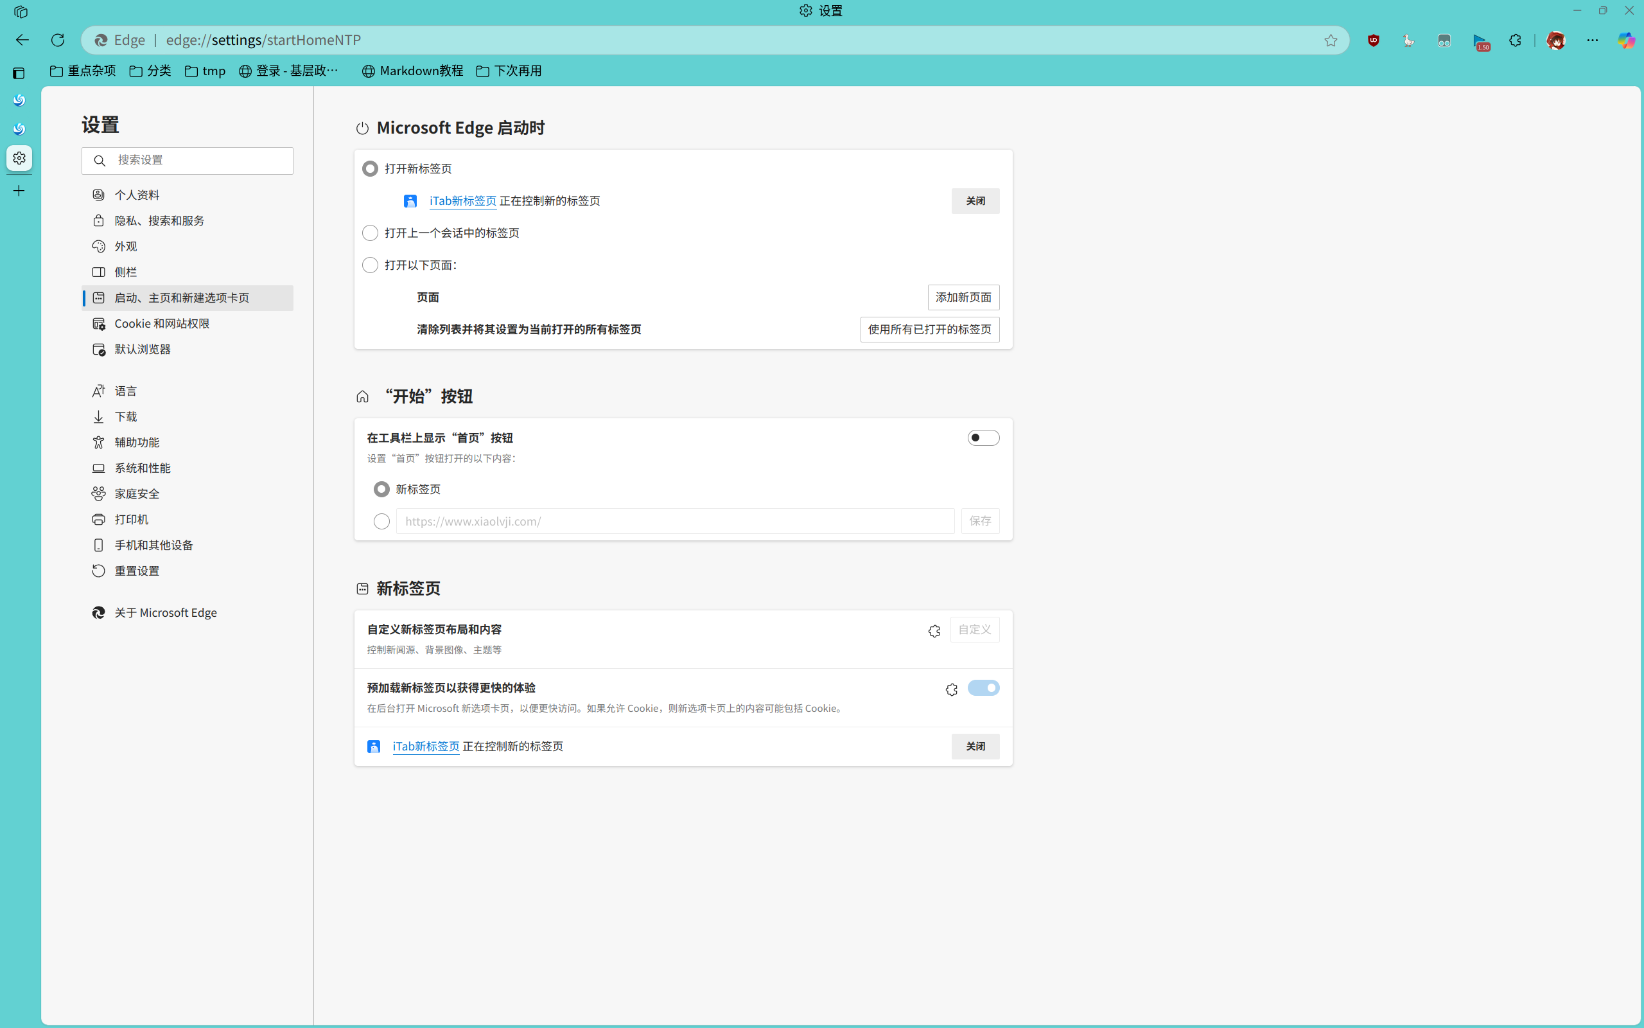Viewport: 1644px width, 1028px height.
Task: Open Markdown教程 bookmark
Action: click(x=412, y=71)
